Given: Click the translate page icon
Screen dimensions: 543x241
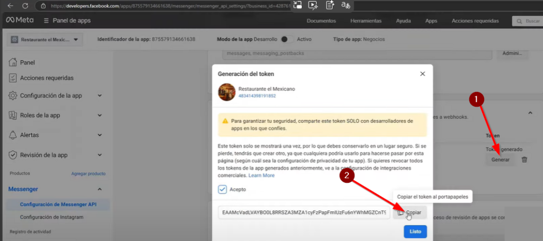Looking at the screenshot, I should pyautogui.click(x=346, y=5).
